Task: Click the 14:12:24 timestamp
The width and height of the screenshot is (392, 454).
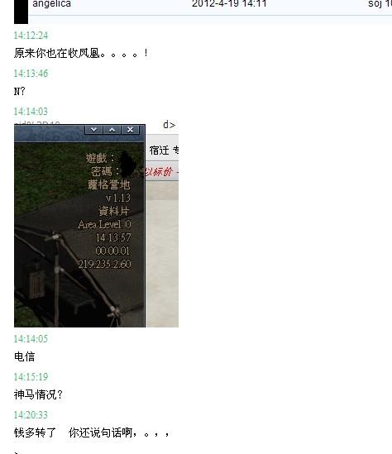Action: point(31,36)
